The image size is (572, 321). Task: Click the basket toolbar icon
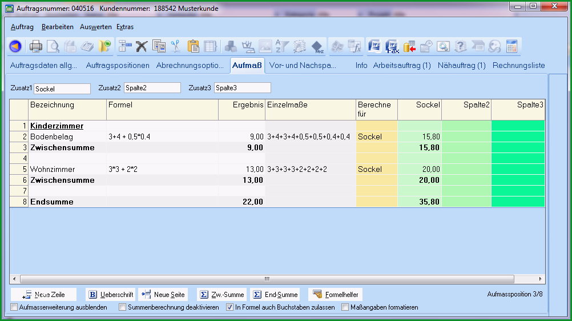tap(248, 46)
